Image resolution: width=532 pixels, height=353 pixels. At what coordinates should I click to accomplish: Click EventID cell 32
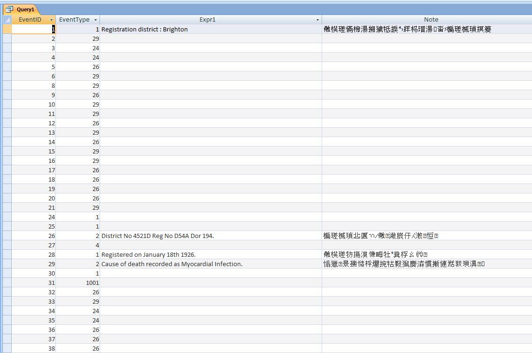34,292
